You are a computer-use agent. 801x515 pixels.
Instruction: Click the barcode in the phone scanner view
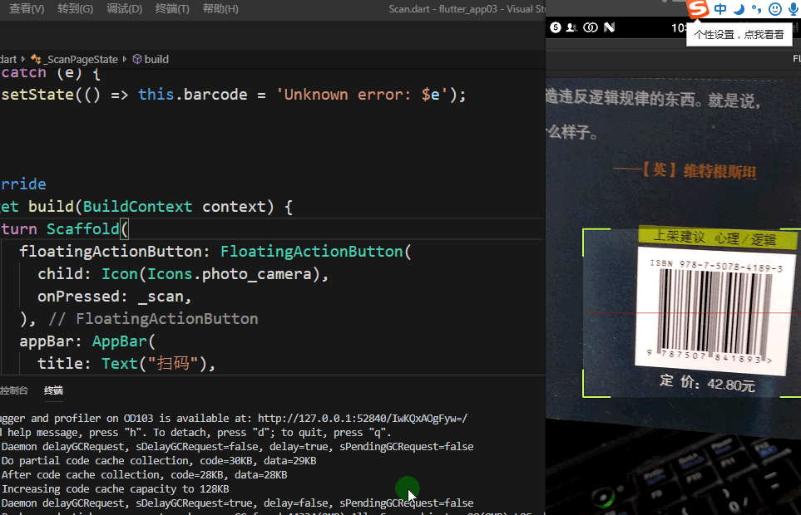point(714,311)
